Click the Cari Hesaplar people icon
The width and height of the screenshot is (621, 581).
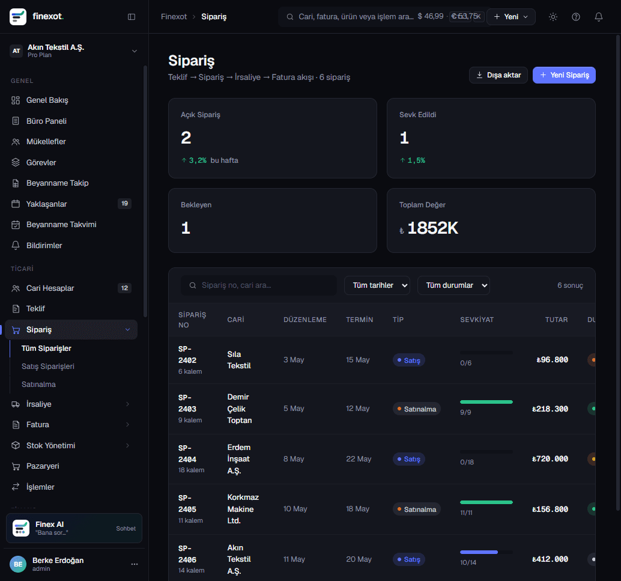coord(16,288)
